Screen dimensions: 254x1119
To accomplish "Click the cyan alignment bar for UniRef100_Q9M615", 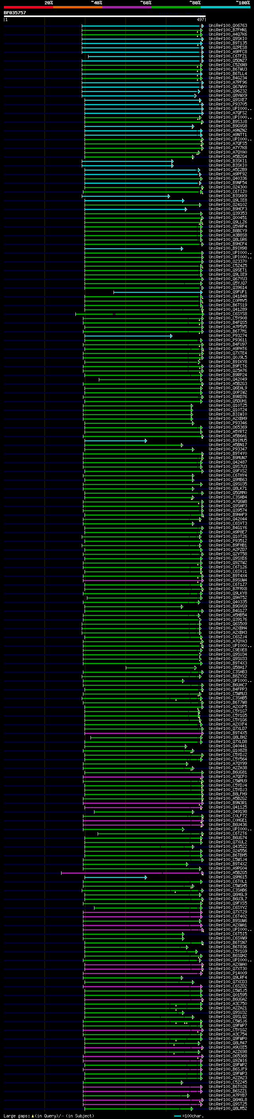I will point(115,877).
